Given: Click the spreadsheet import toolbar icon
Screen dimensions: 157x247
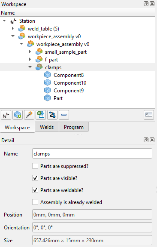Looking at the screenshot, I should click(41, 115).
